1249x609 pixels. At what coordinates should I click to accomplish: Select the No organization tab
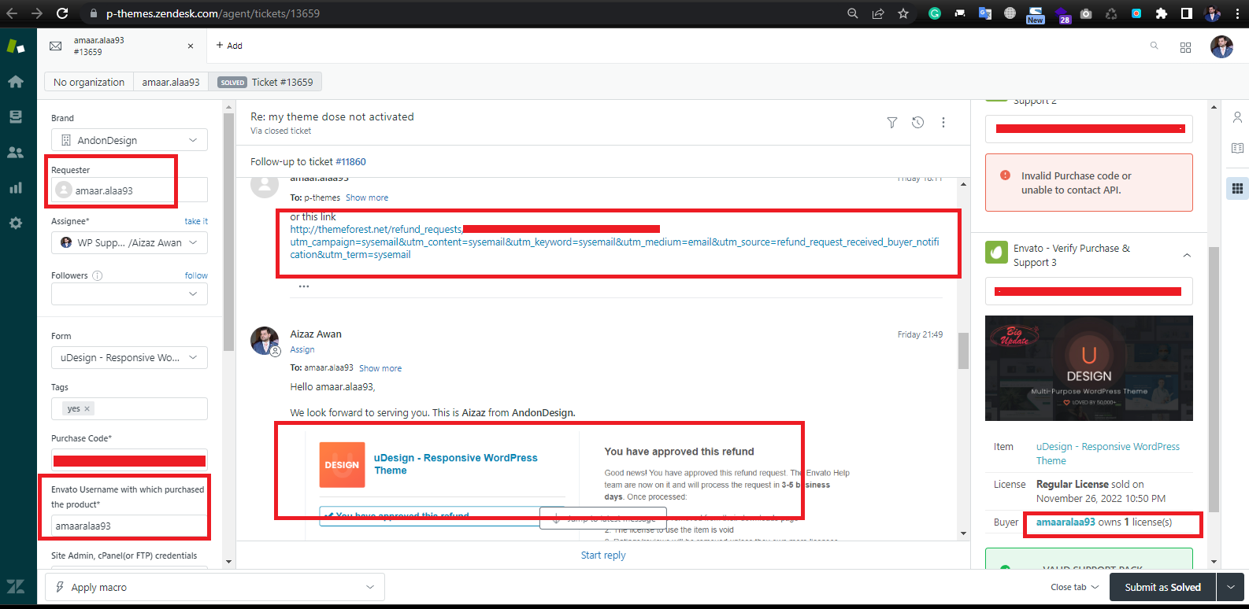[89, 82]
